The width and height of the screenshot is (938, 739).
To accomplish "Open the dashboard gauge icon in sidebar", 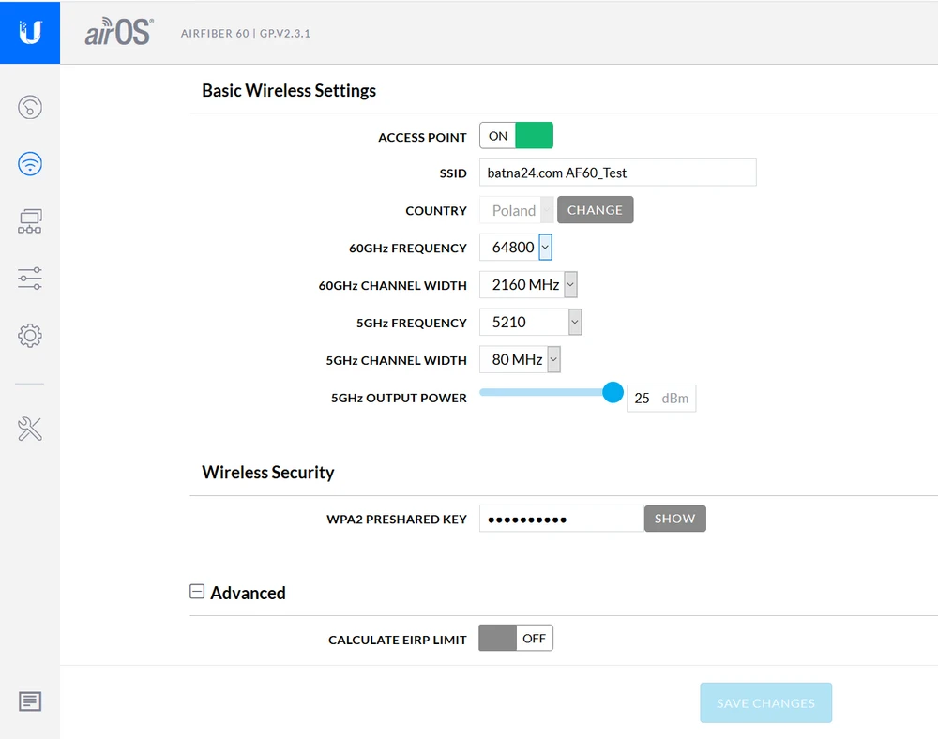I will 30,108.
